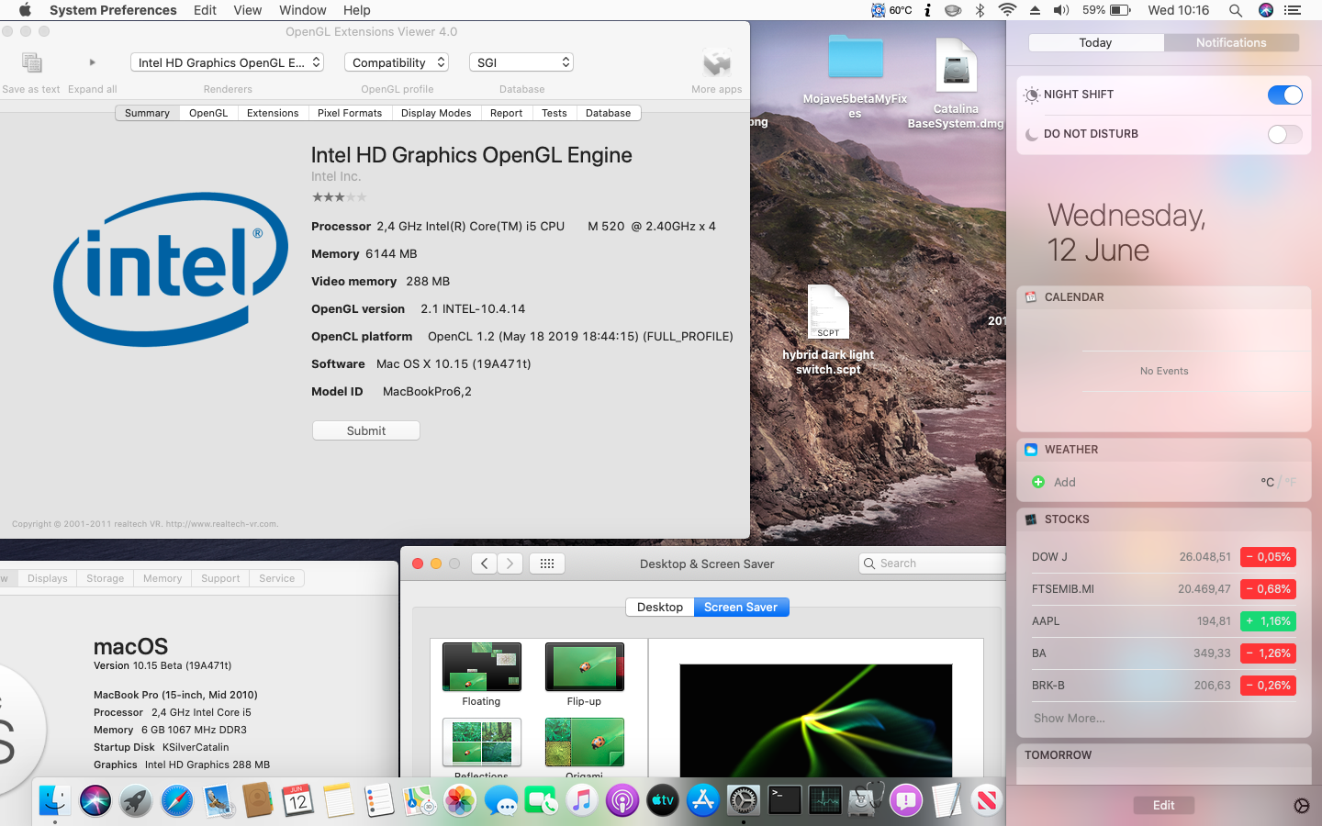
Task: Open Reminders icon in the Dock
Action: 378,800
